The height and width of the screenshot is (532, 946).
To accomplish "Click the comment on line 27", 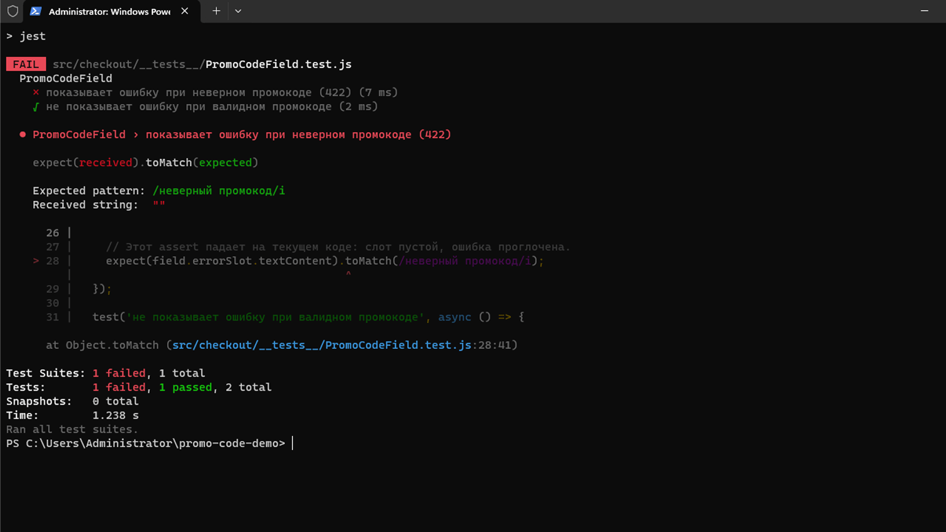I will click(x=338, y=247).
